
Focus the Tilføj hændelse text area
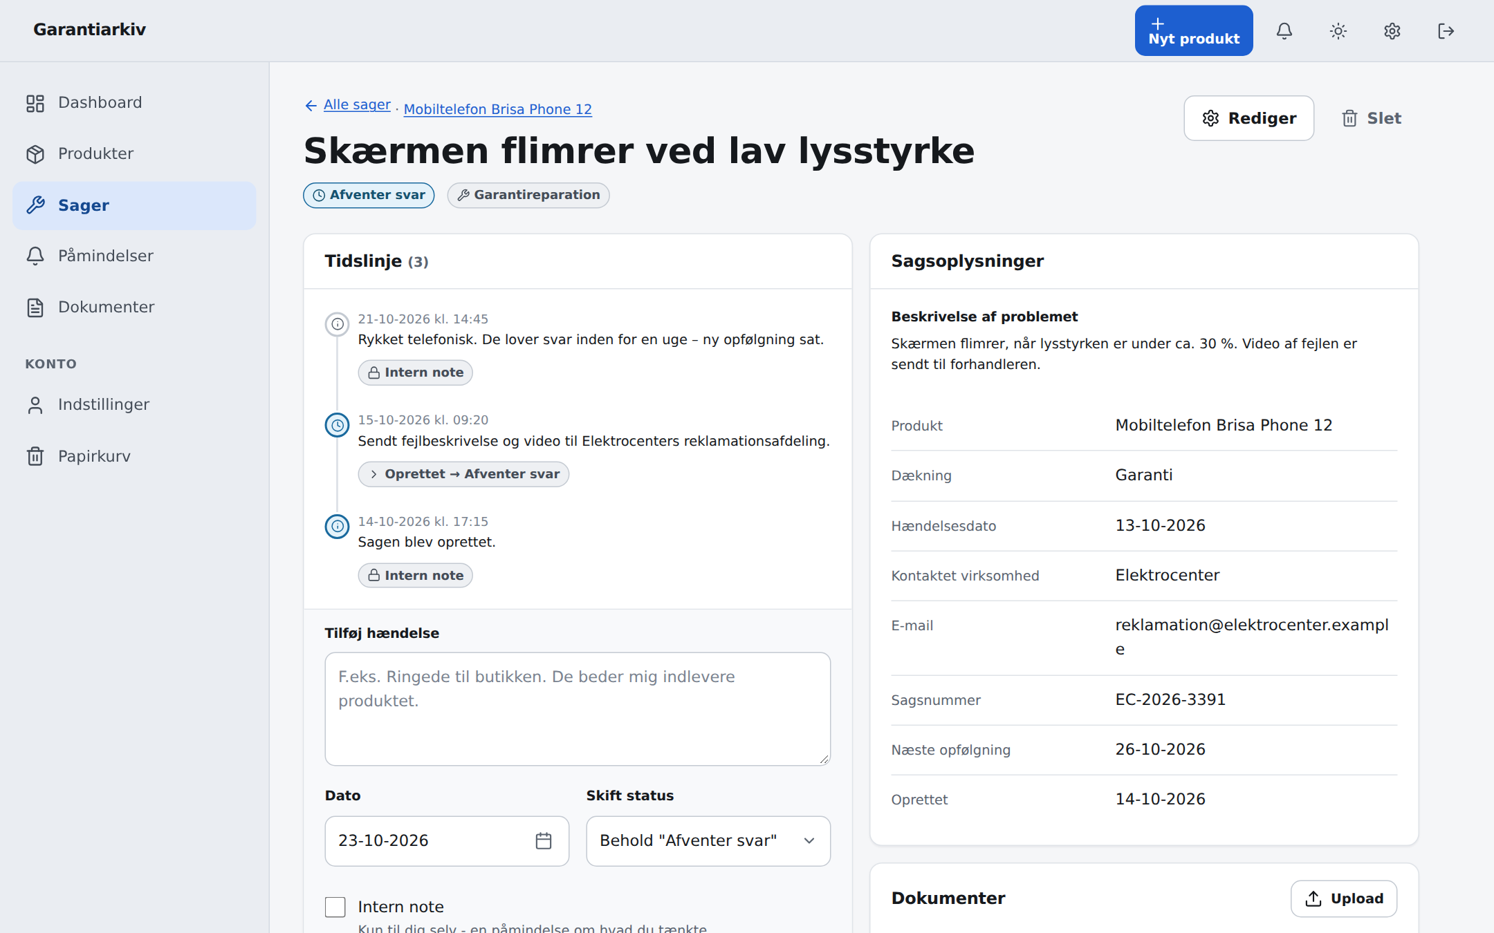tap(578, 709)
